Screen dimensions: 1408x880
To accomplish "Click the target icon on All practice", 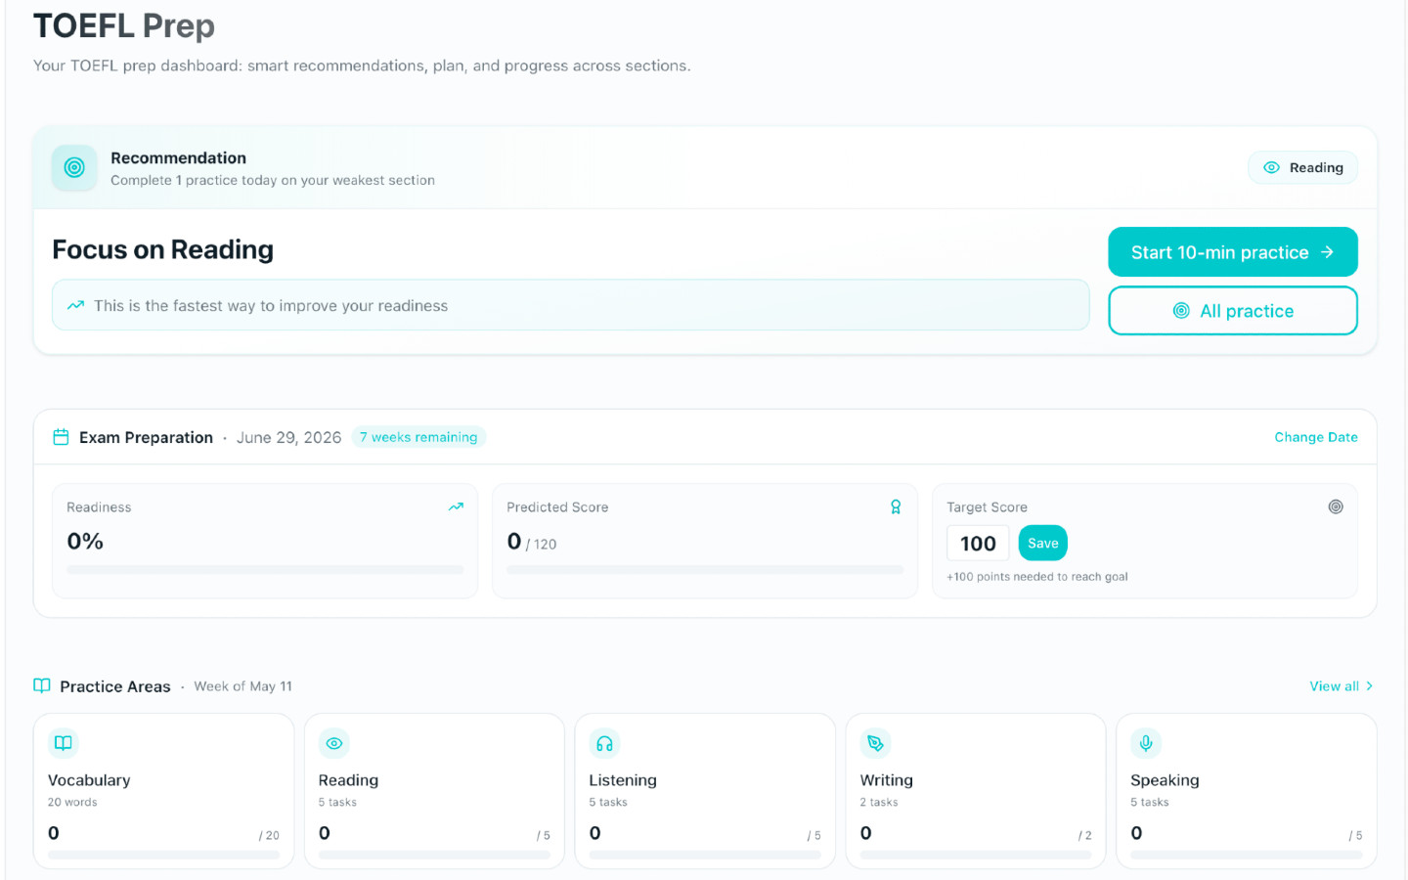I will tap(1181, 311).
